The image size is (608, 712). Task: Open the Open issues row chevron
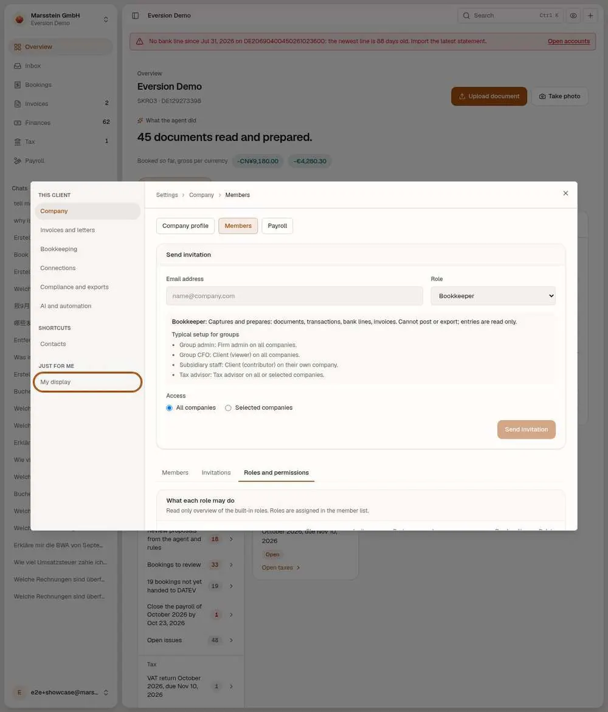pyautogui.click(x=232, y=640)
